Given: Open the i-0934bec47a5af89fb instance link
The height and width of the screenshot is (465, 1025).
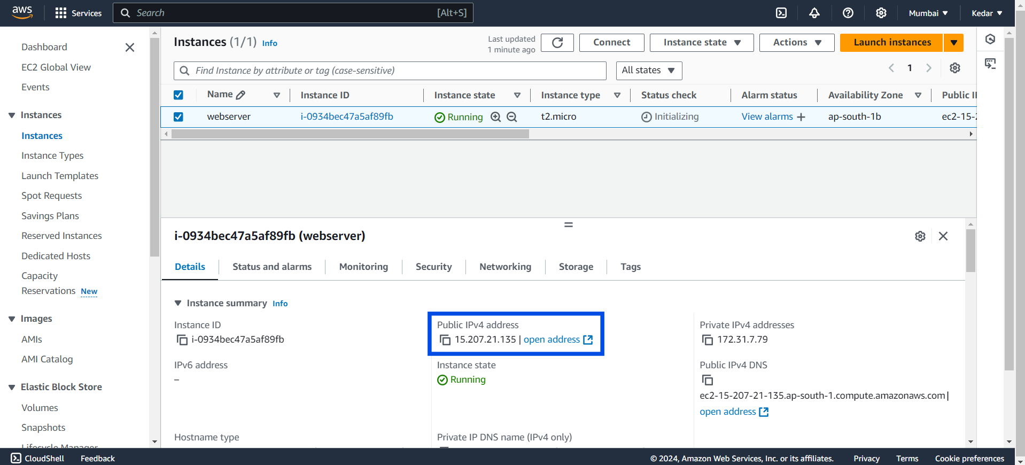Looking at the screenshot, I should point(347,117).
